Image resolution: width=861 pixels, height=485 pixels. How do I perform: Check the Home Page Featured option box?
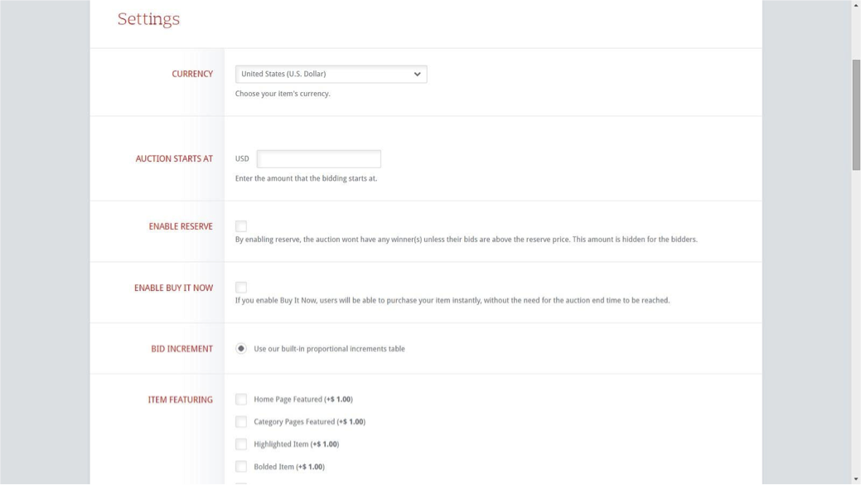tap(241, 400)
